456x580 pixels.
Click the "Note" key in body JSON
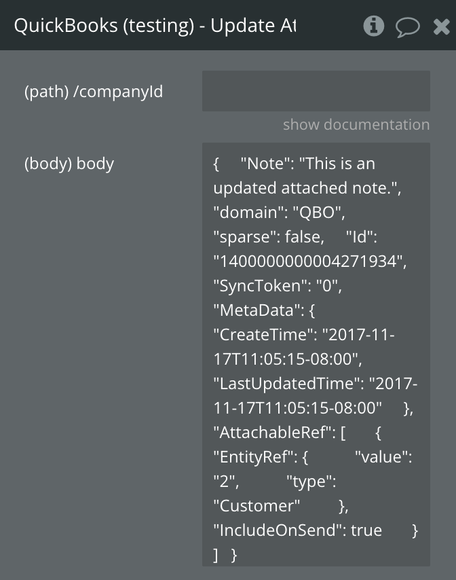click(269, 164)
